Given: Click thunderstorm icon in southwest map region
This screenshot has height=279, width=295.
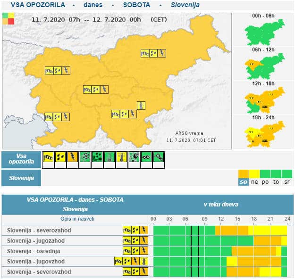Looking at the screenshot, I should 66,117.
